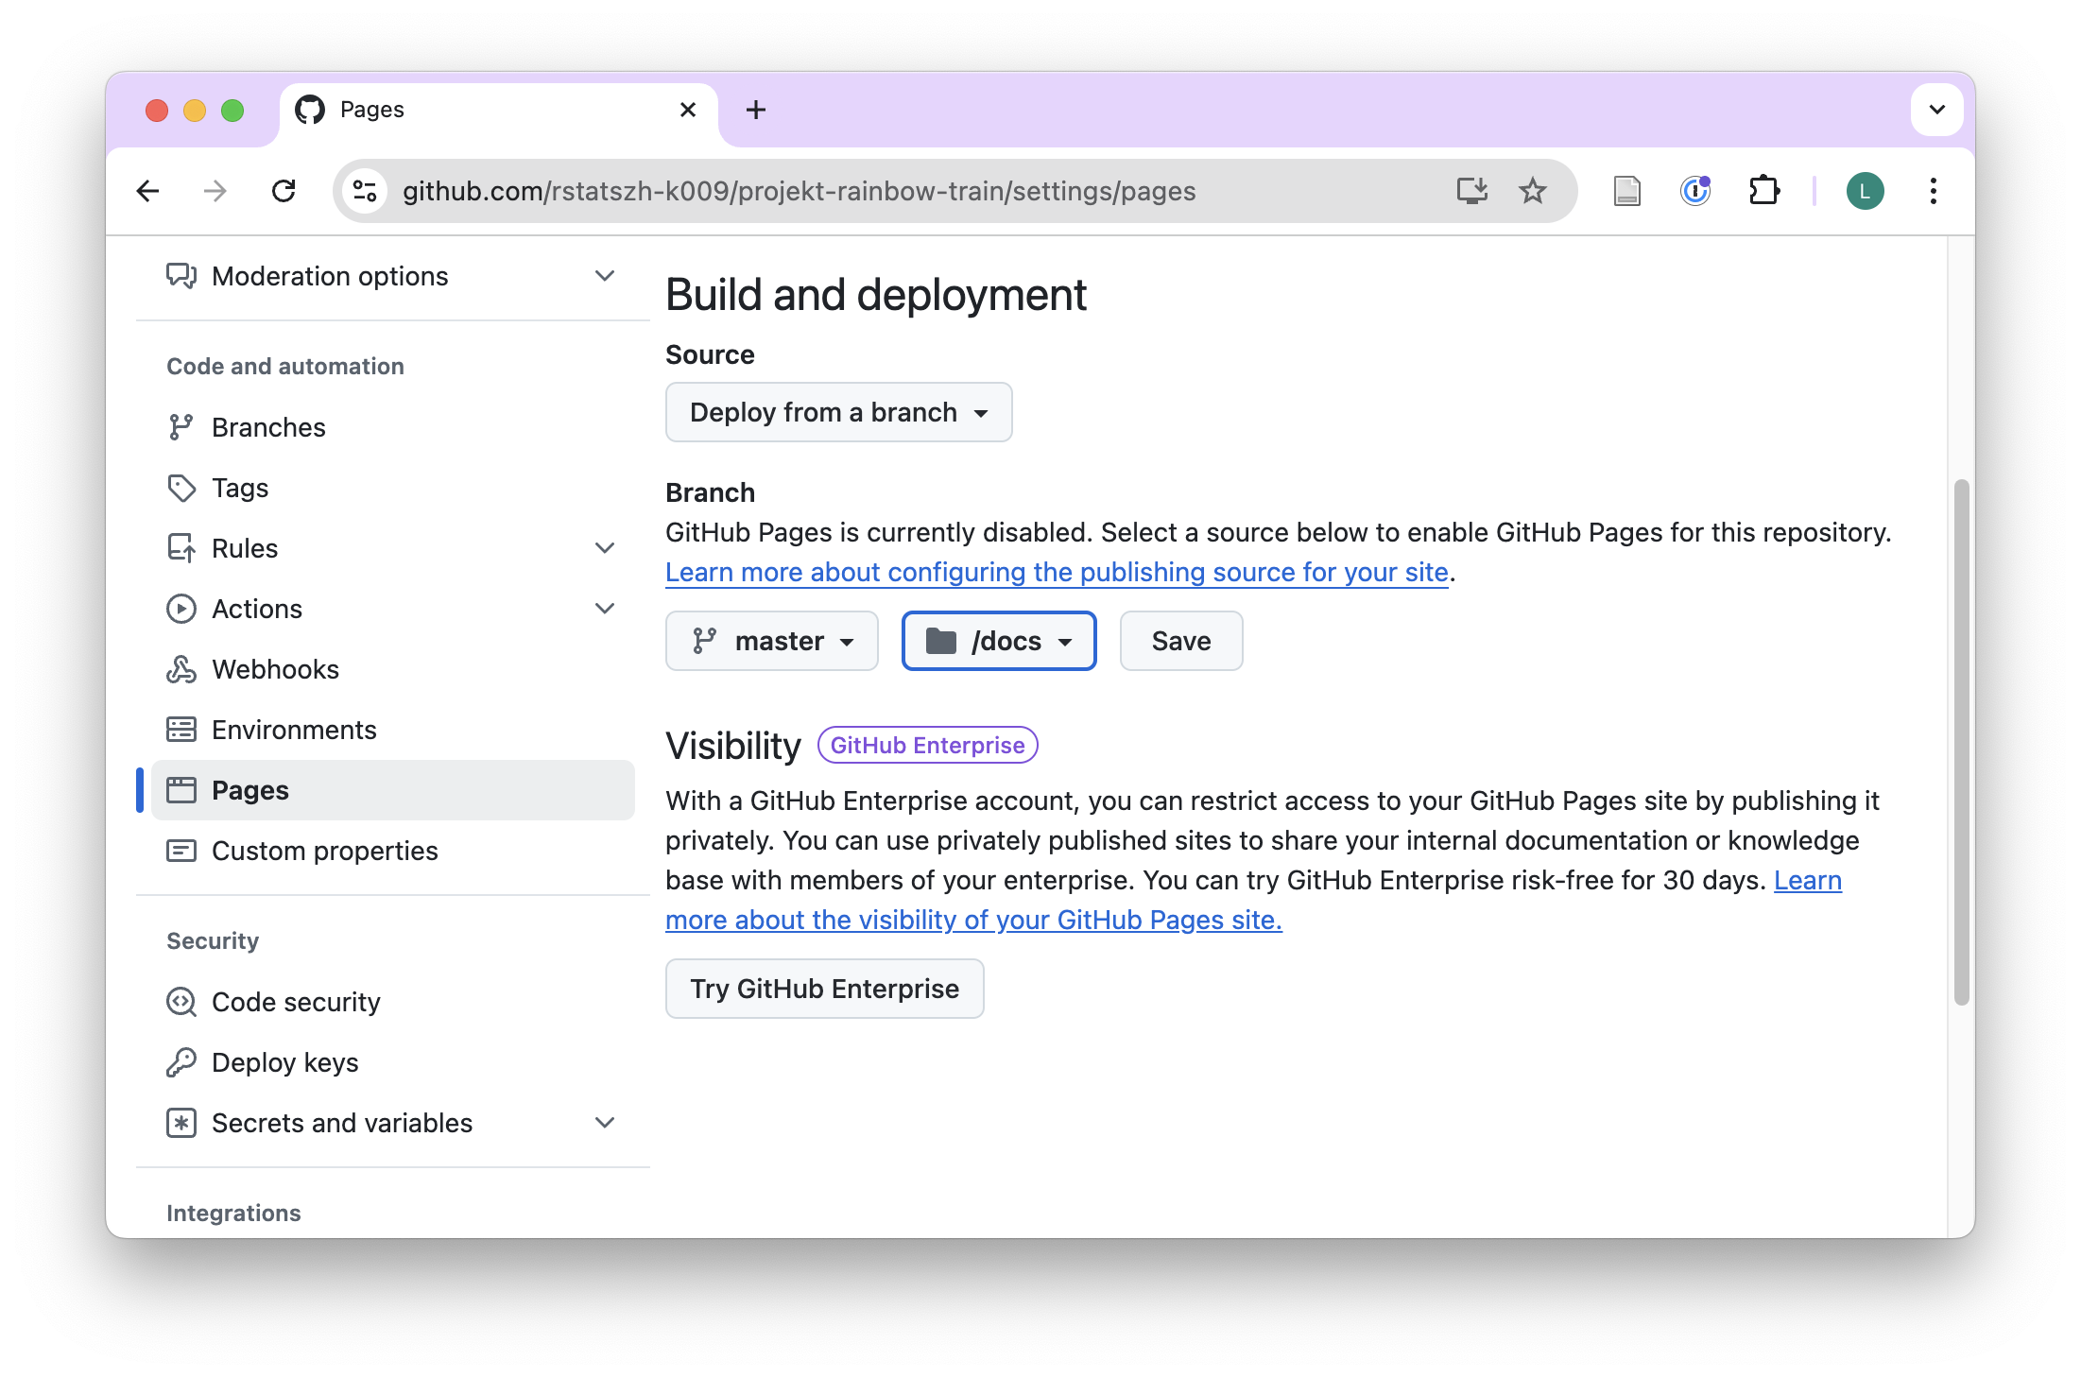Expand the Actions section chevron
This screenshot has width=2081, height=1378.
tap(605, 609)
